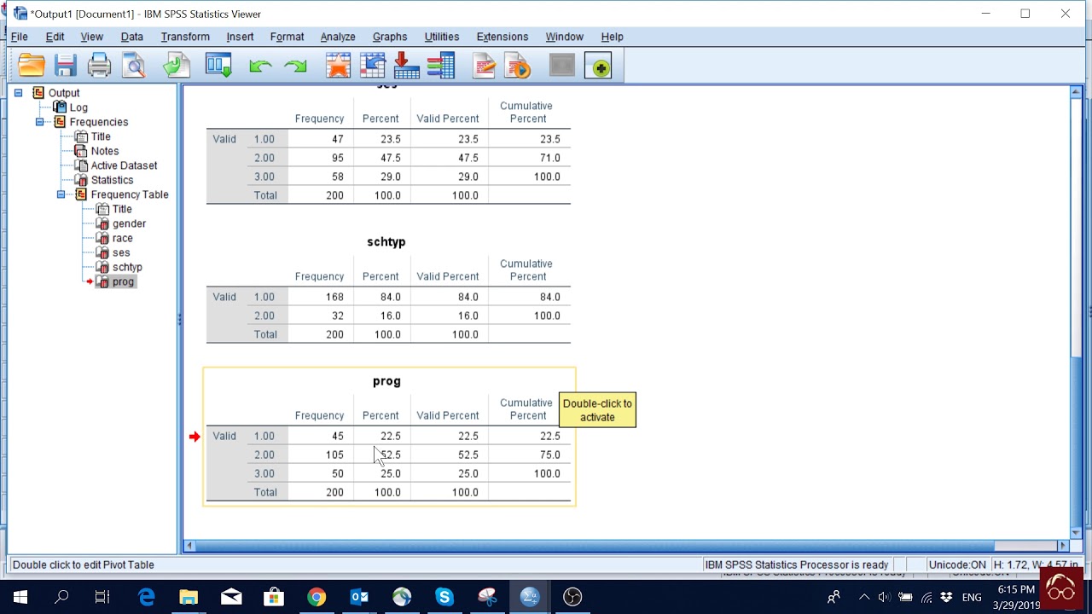Open Outlook from the taskbar
This screenshot has width=1092, height=614.
tap(359, 597)
